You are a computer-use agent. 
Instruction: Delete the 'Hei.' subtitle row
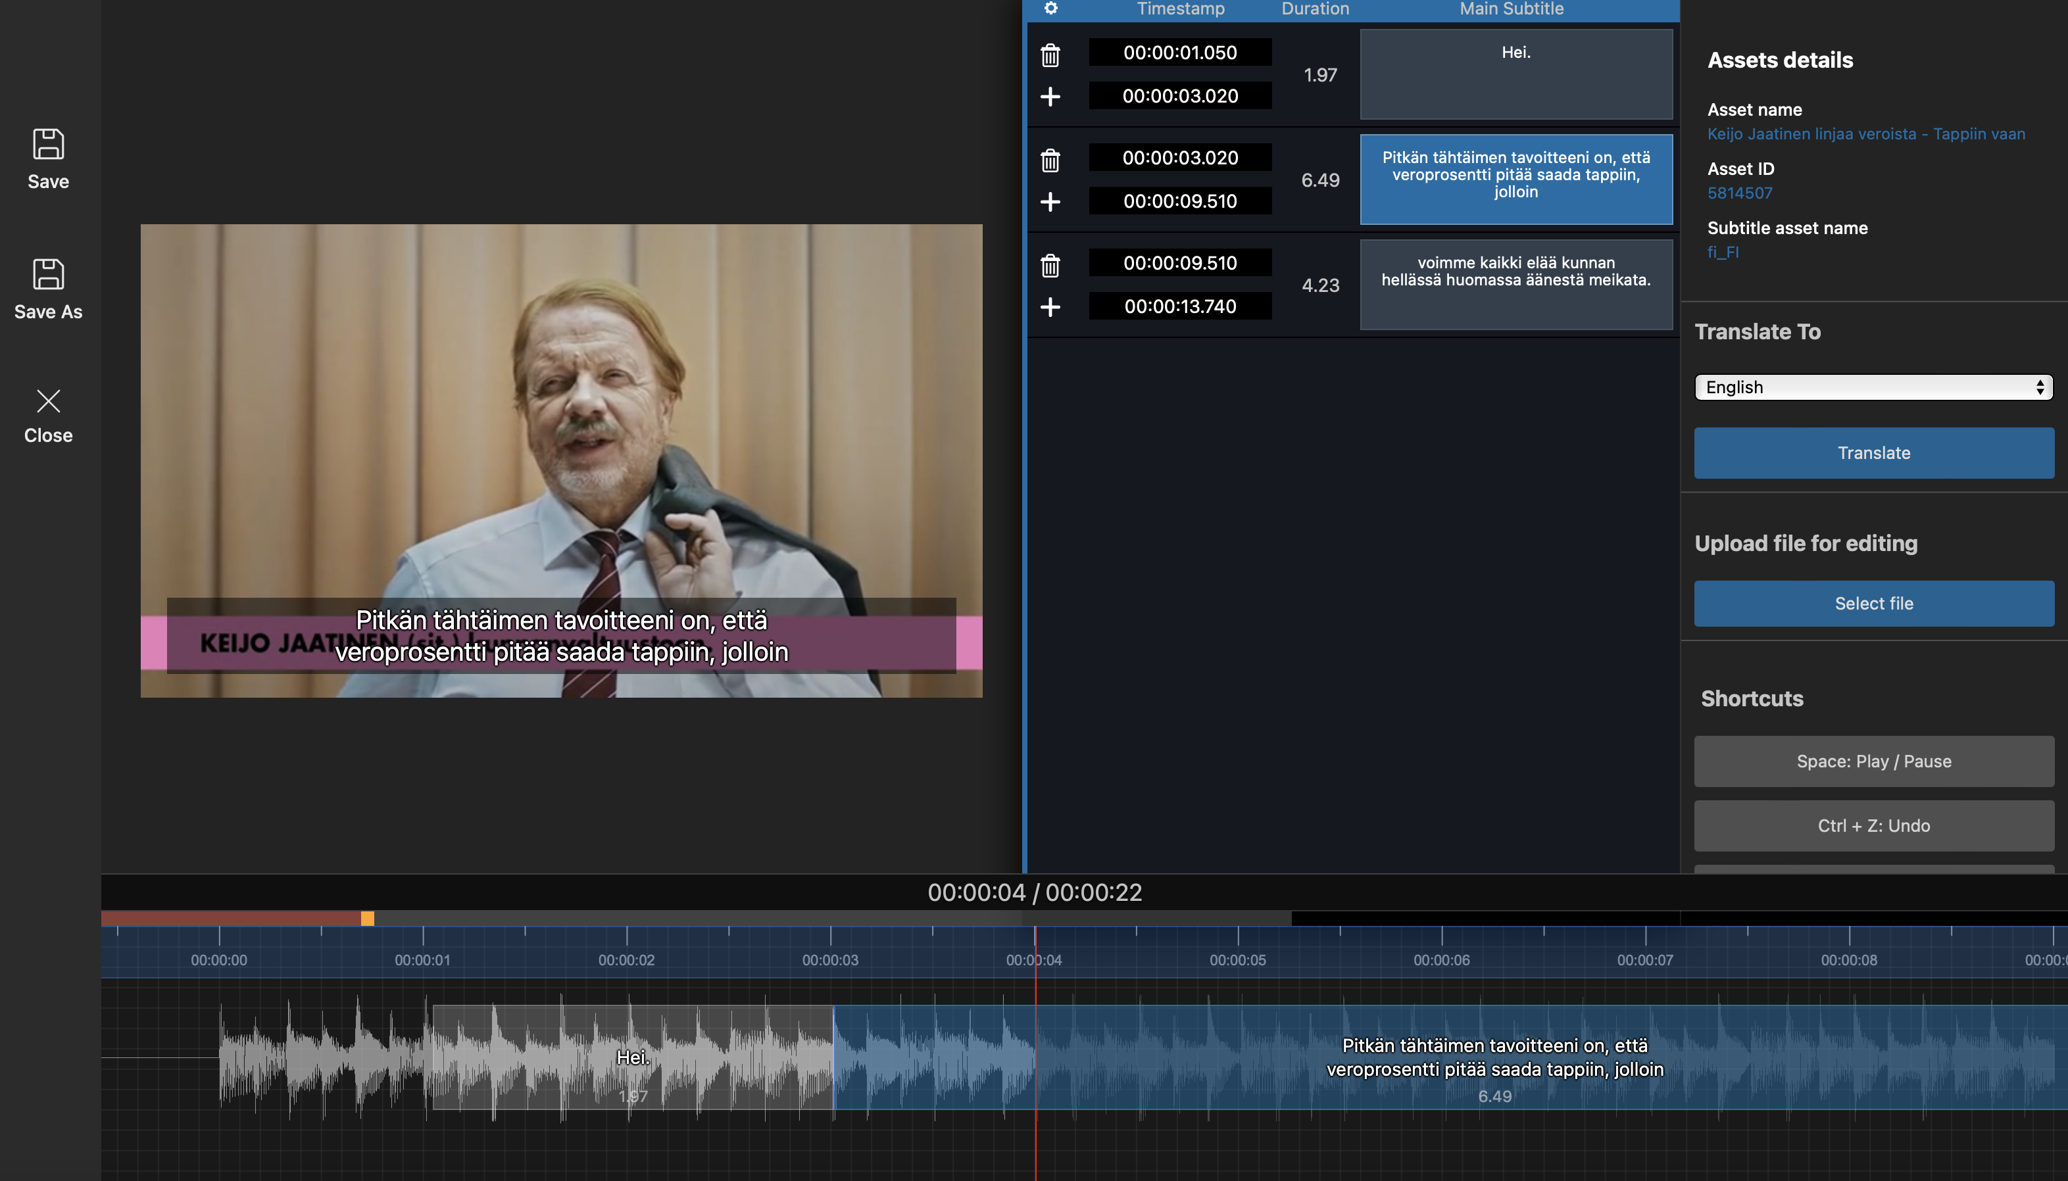(1050, 55)
